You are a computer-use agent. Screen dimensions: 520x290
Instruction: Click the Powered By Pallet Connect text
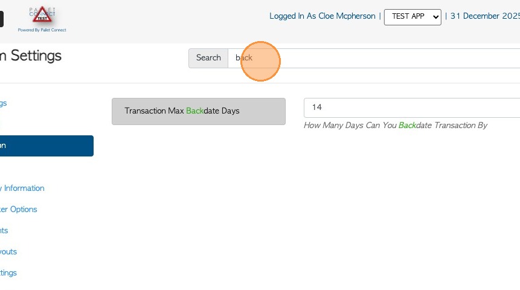click(x=42, y=30)
